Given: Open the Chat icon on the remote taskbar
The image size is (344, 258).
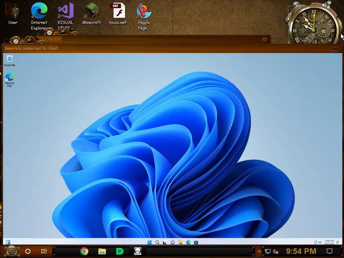Looking at the screenshot, I should coord(173,242).
